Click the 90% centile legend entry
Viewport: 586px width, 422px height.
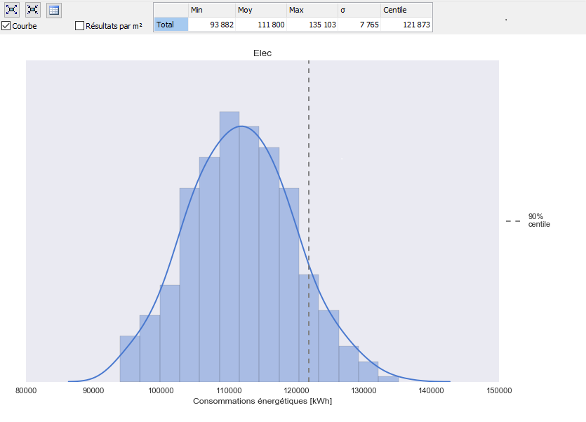(x=528, y=220)
